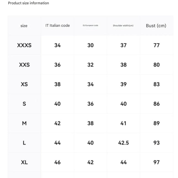Click the M size row label

(x=24, y=123)
